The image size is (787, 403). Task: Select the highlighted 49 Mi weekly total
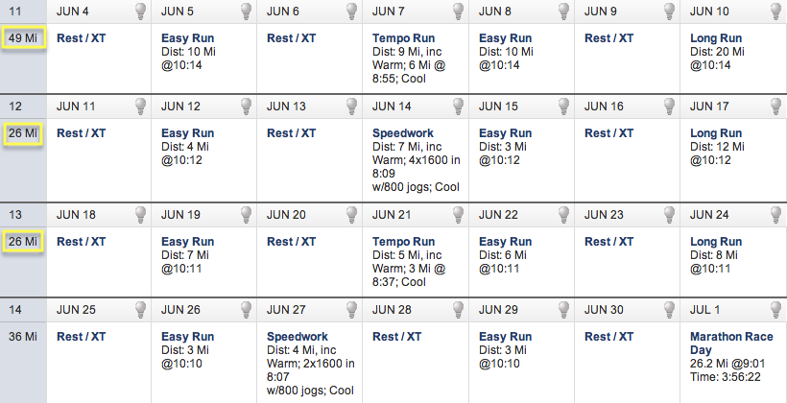point(23,37)
